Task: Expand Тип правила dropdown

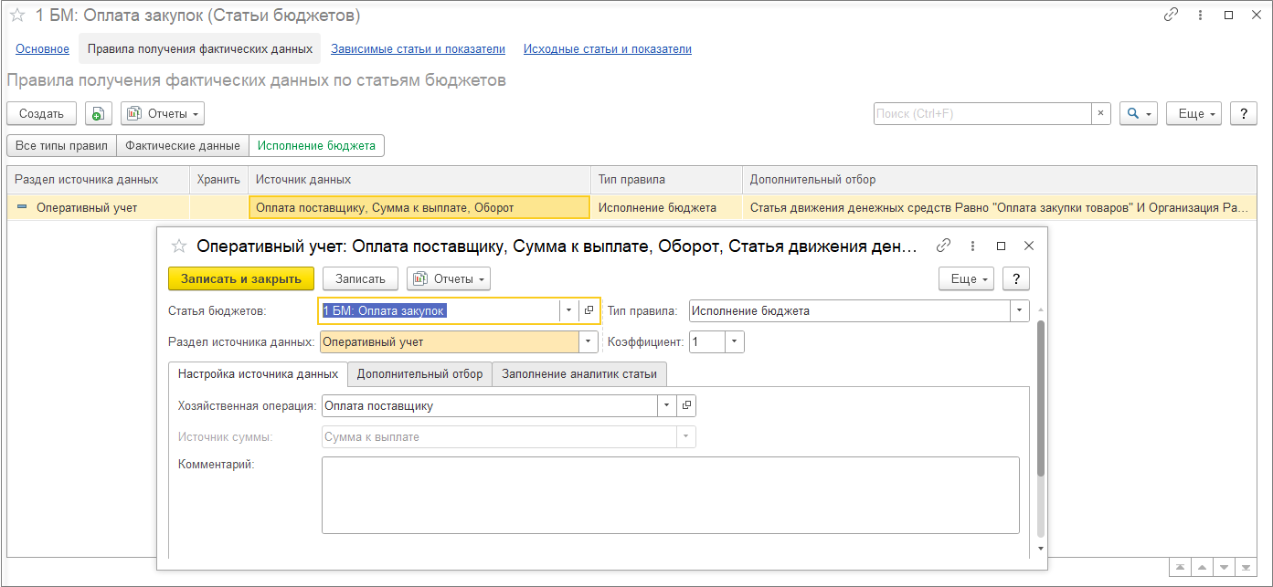Action: pyautogui.click(x=1020, y=310)
